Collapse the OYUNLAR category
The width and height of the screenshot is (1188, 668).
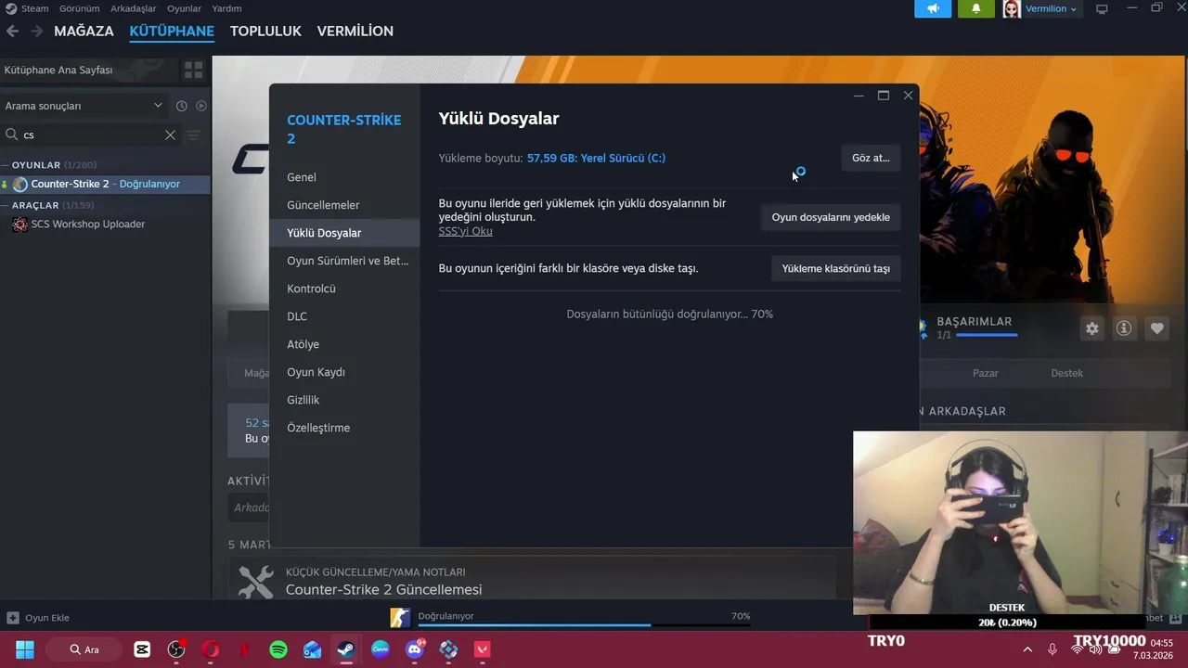[6, 165]
